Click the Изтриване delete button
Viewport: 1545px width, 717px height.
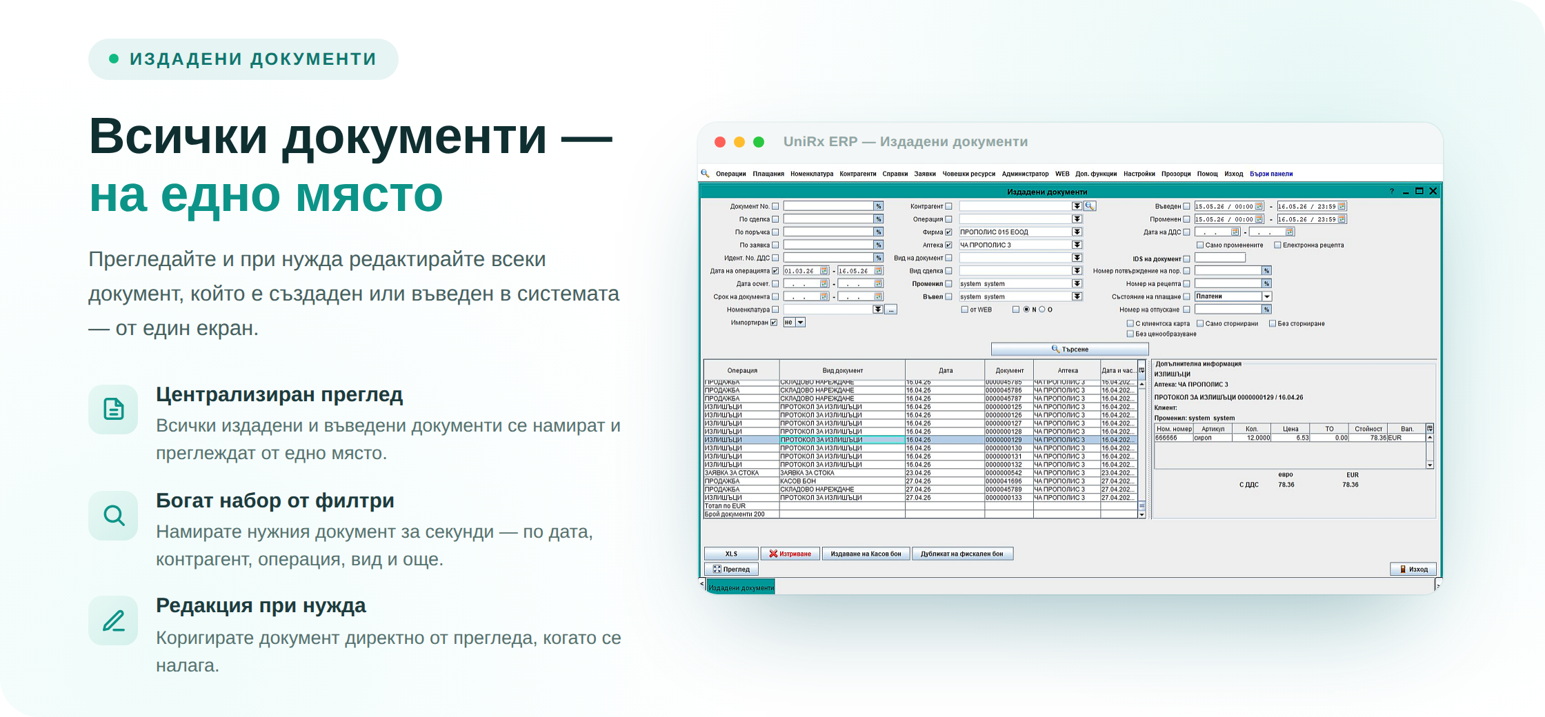click(x=790, y=554)
